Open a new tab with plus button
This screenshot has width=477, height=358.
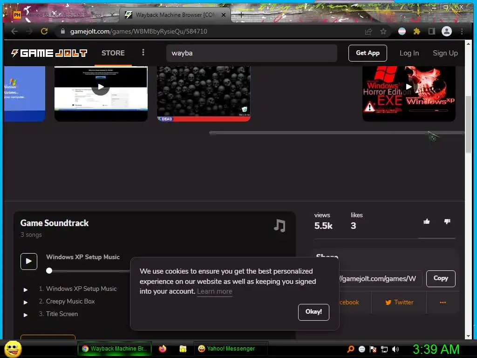241,14
